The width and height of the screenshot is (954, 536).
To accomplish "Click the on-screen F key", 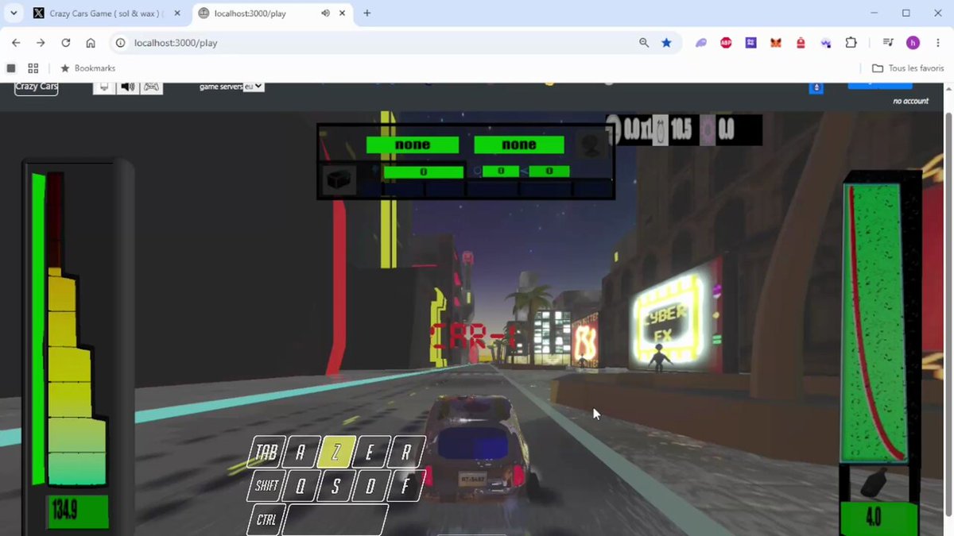I will [405, 486].
